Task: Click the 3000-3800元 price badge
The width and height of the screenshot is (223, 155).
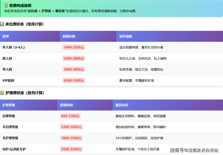Action: 74,69
